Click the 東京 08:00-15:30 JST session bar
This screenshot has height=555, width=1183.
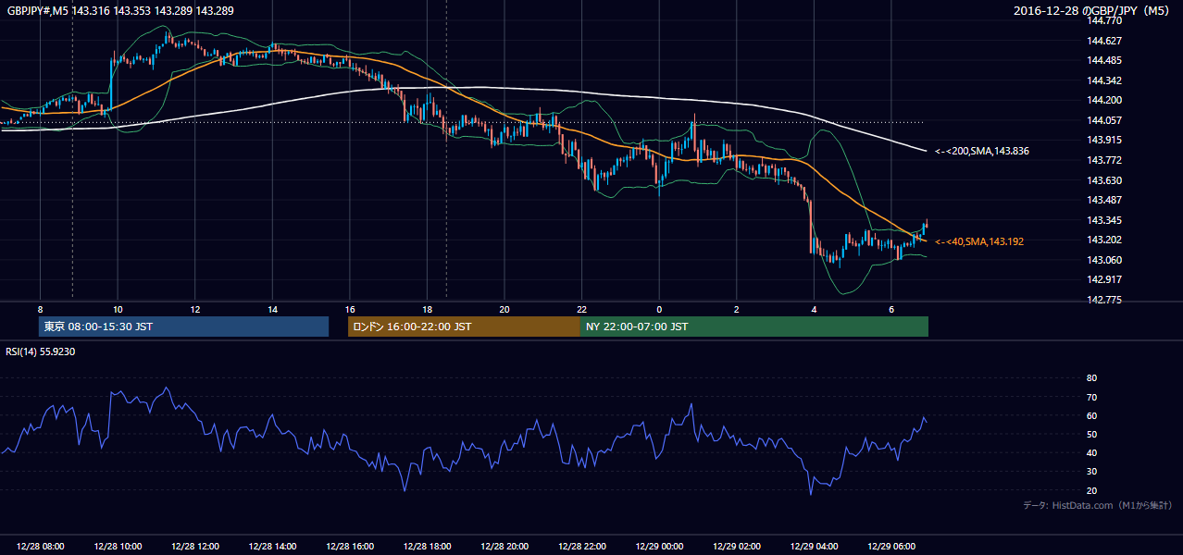click(183, 327)
